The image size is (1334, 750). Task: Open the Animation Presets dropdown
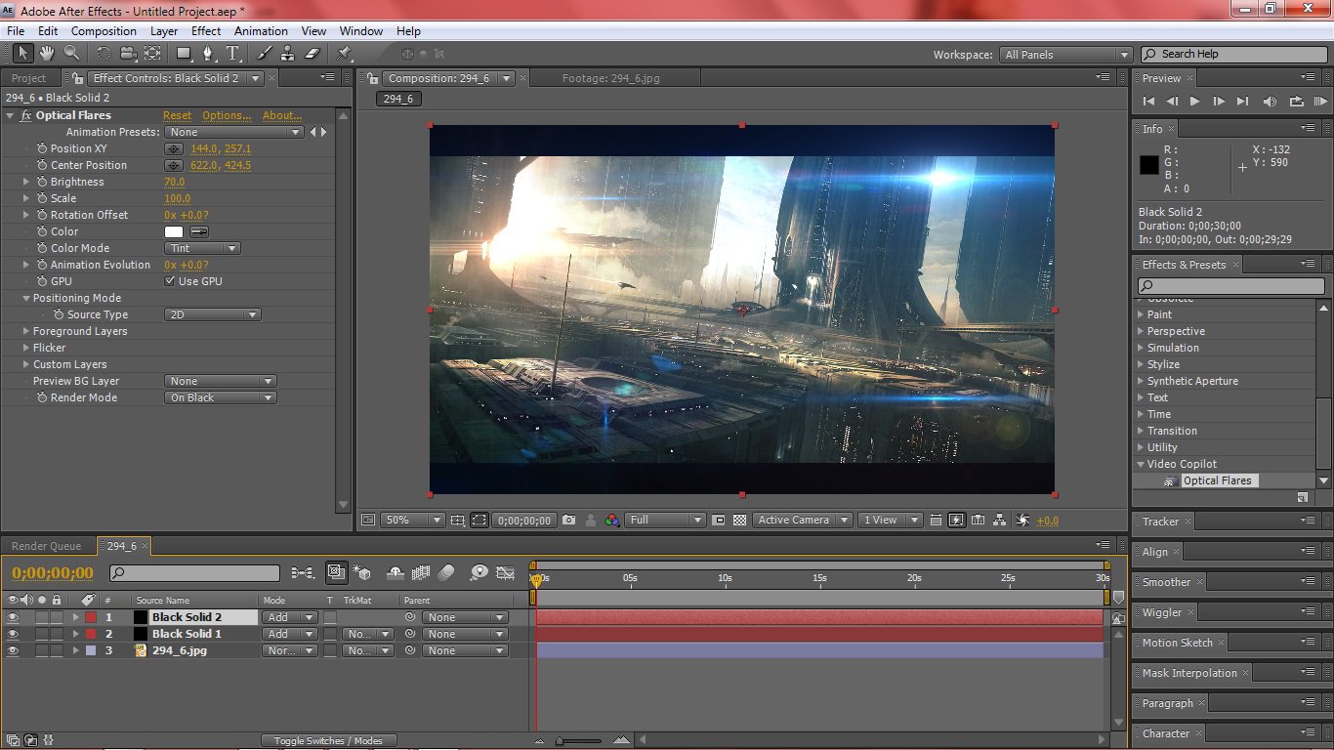[x=234, y=132]
